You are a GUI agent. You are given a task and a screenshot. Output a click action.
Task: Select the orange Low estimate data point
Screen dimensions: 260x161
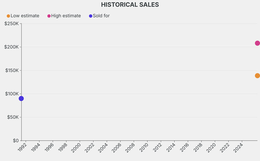coord(257,76)
